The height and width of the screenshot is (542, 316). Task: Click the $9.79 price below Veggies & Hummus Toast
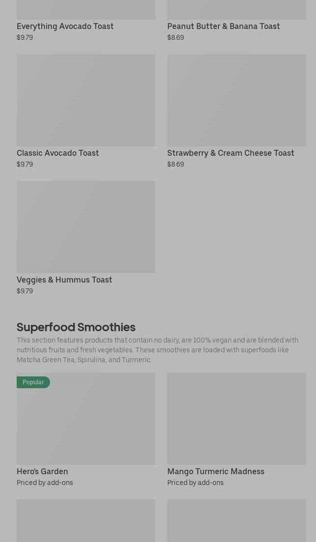(25, 291)
